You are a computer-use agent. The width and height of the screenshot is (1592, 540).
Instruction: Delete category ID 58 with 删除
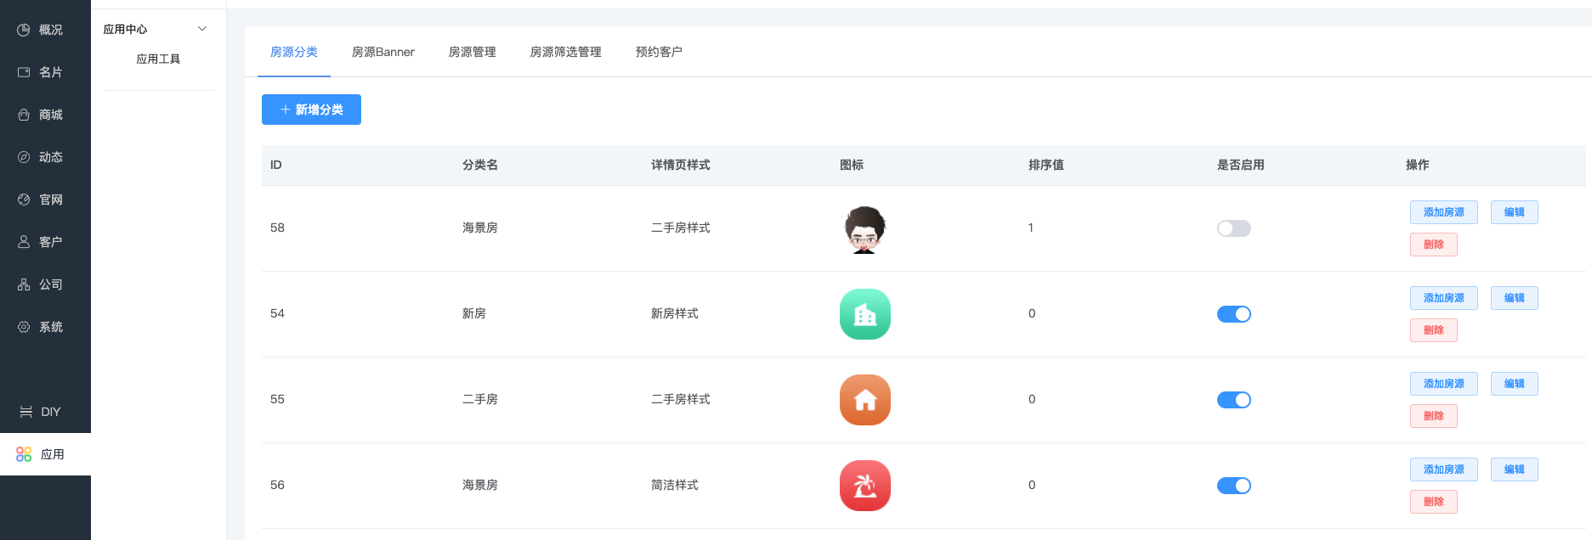(1434, 245)
